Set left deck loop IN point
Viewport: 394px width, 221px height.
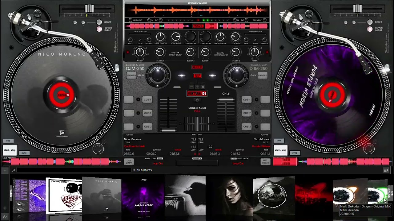point(149,20)
